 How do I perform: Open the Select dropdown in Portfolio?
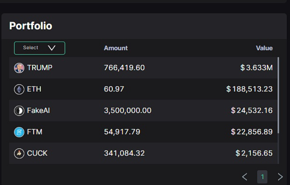(40, 48)
